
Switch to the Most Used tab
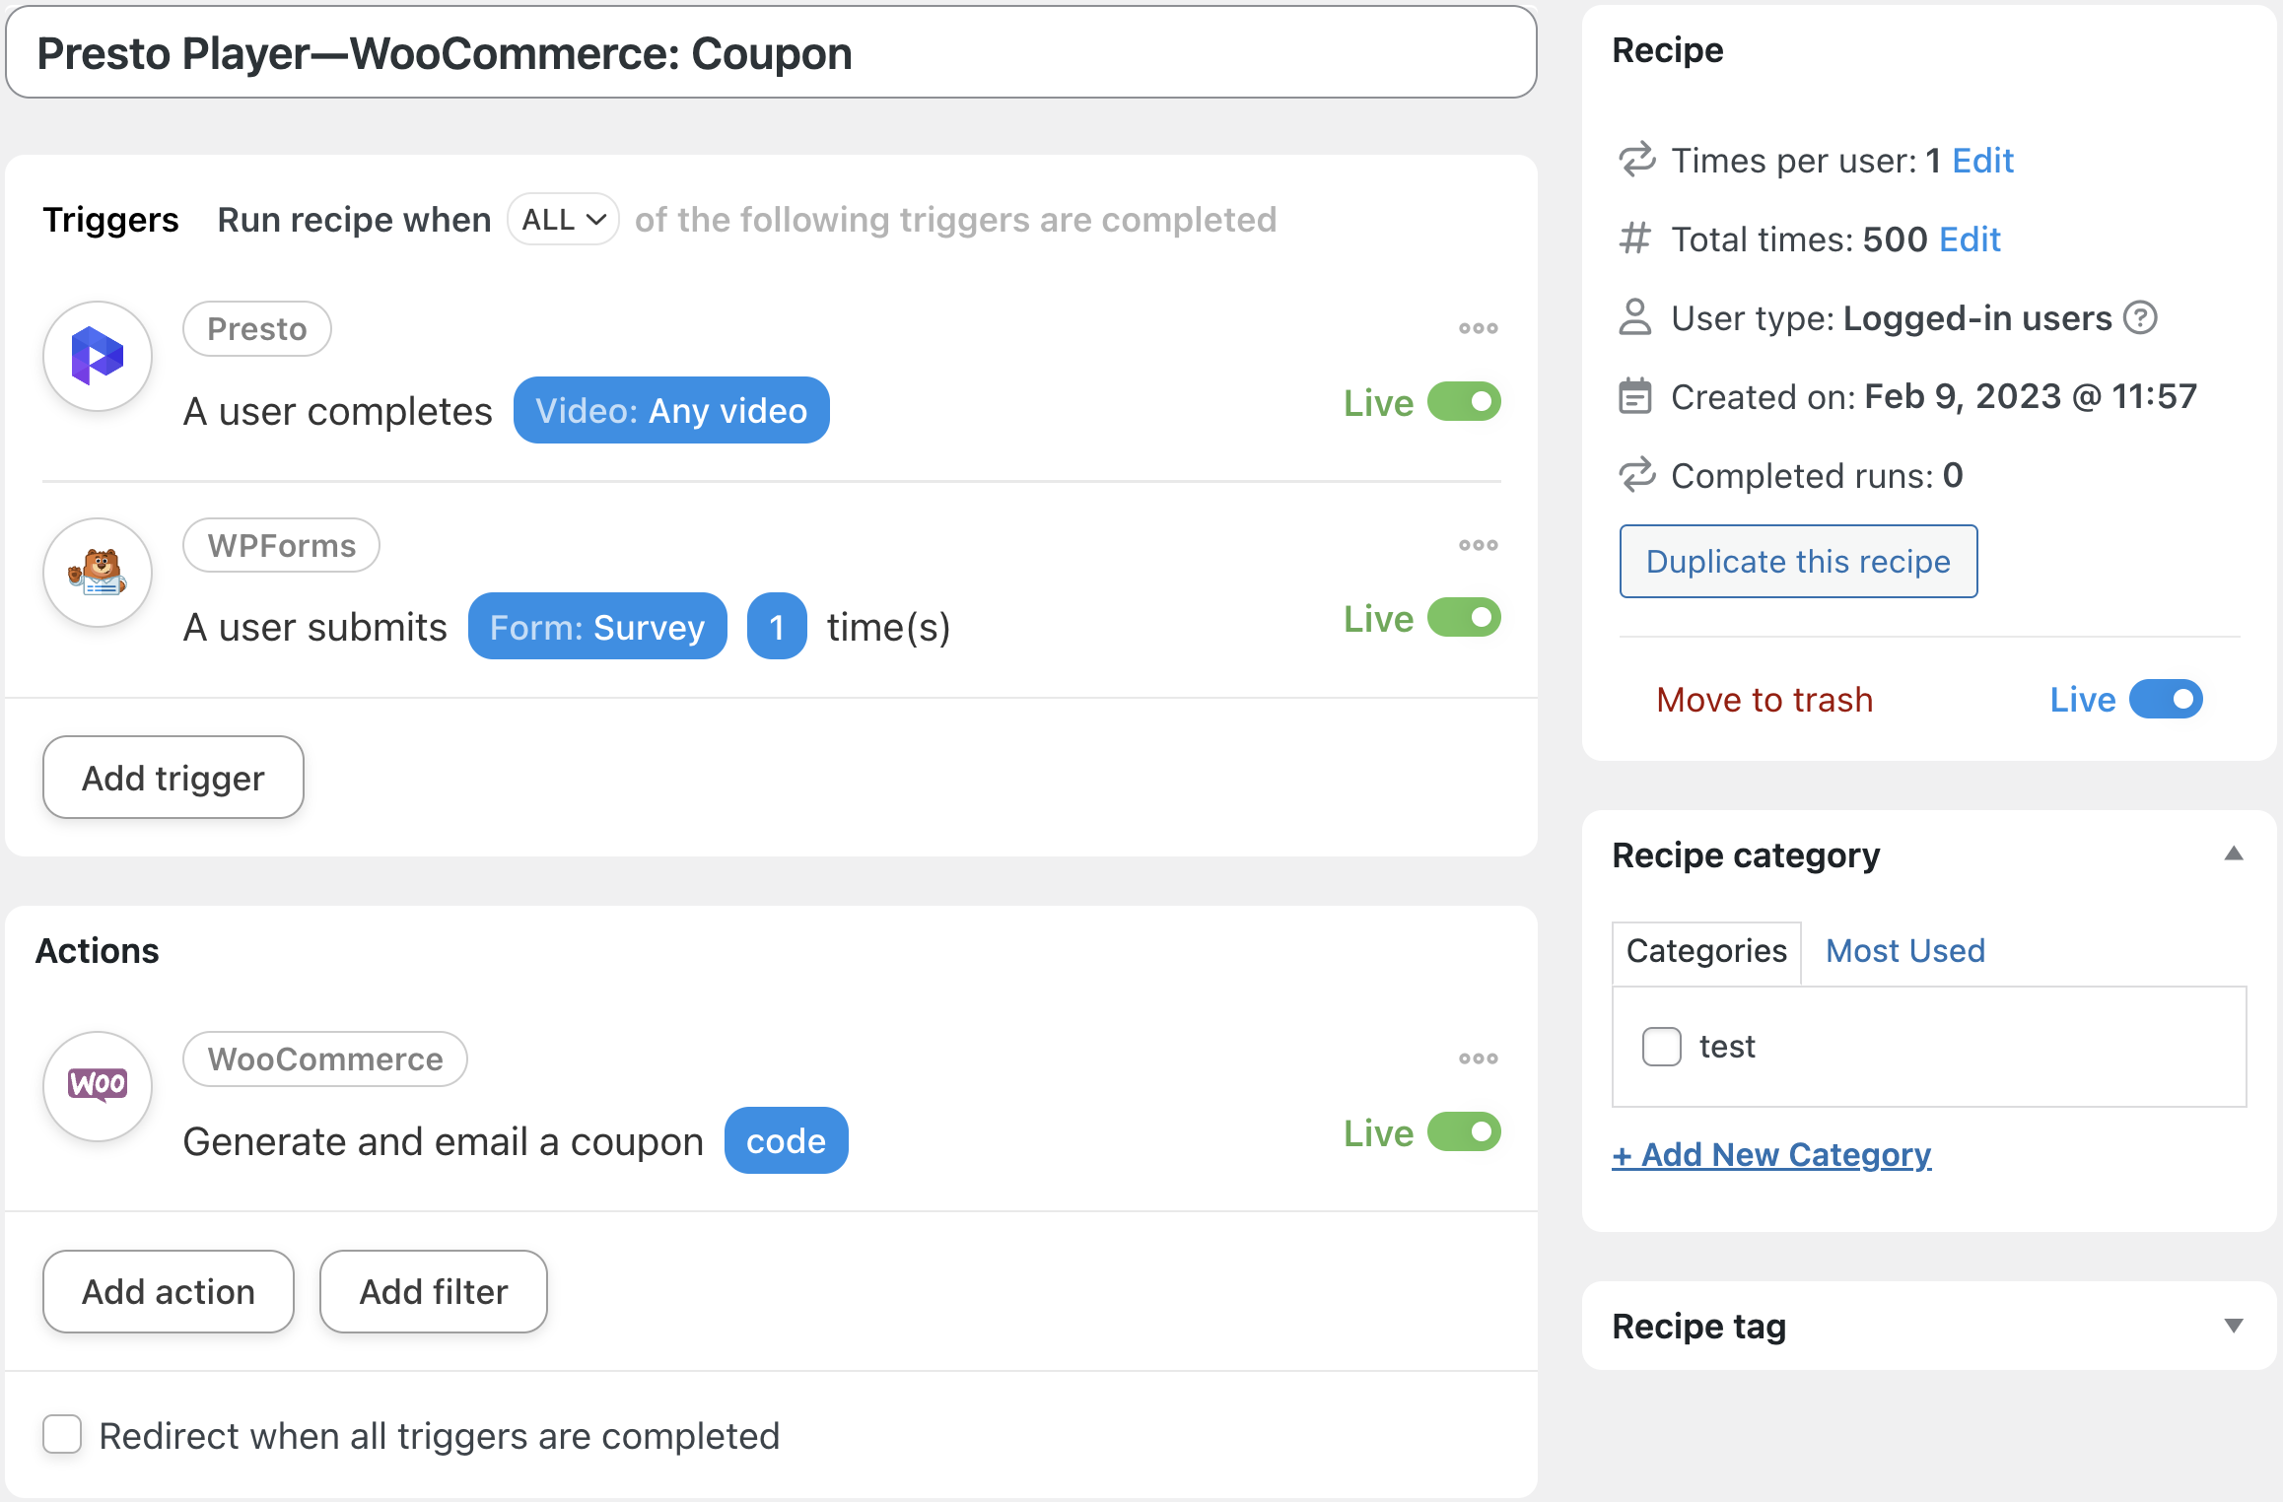pyautogui.click(x=1904, y=951)
